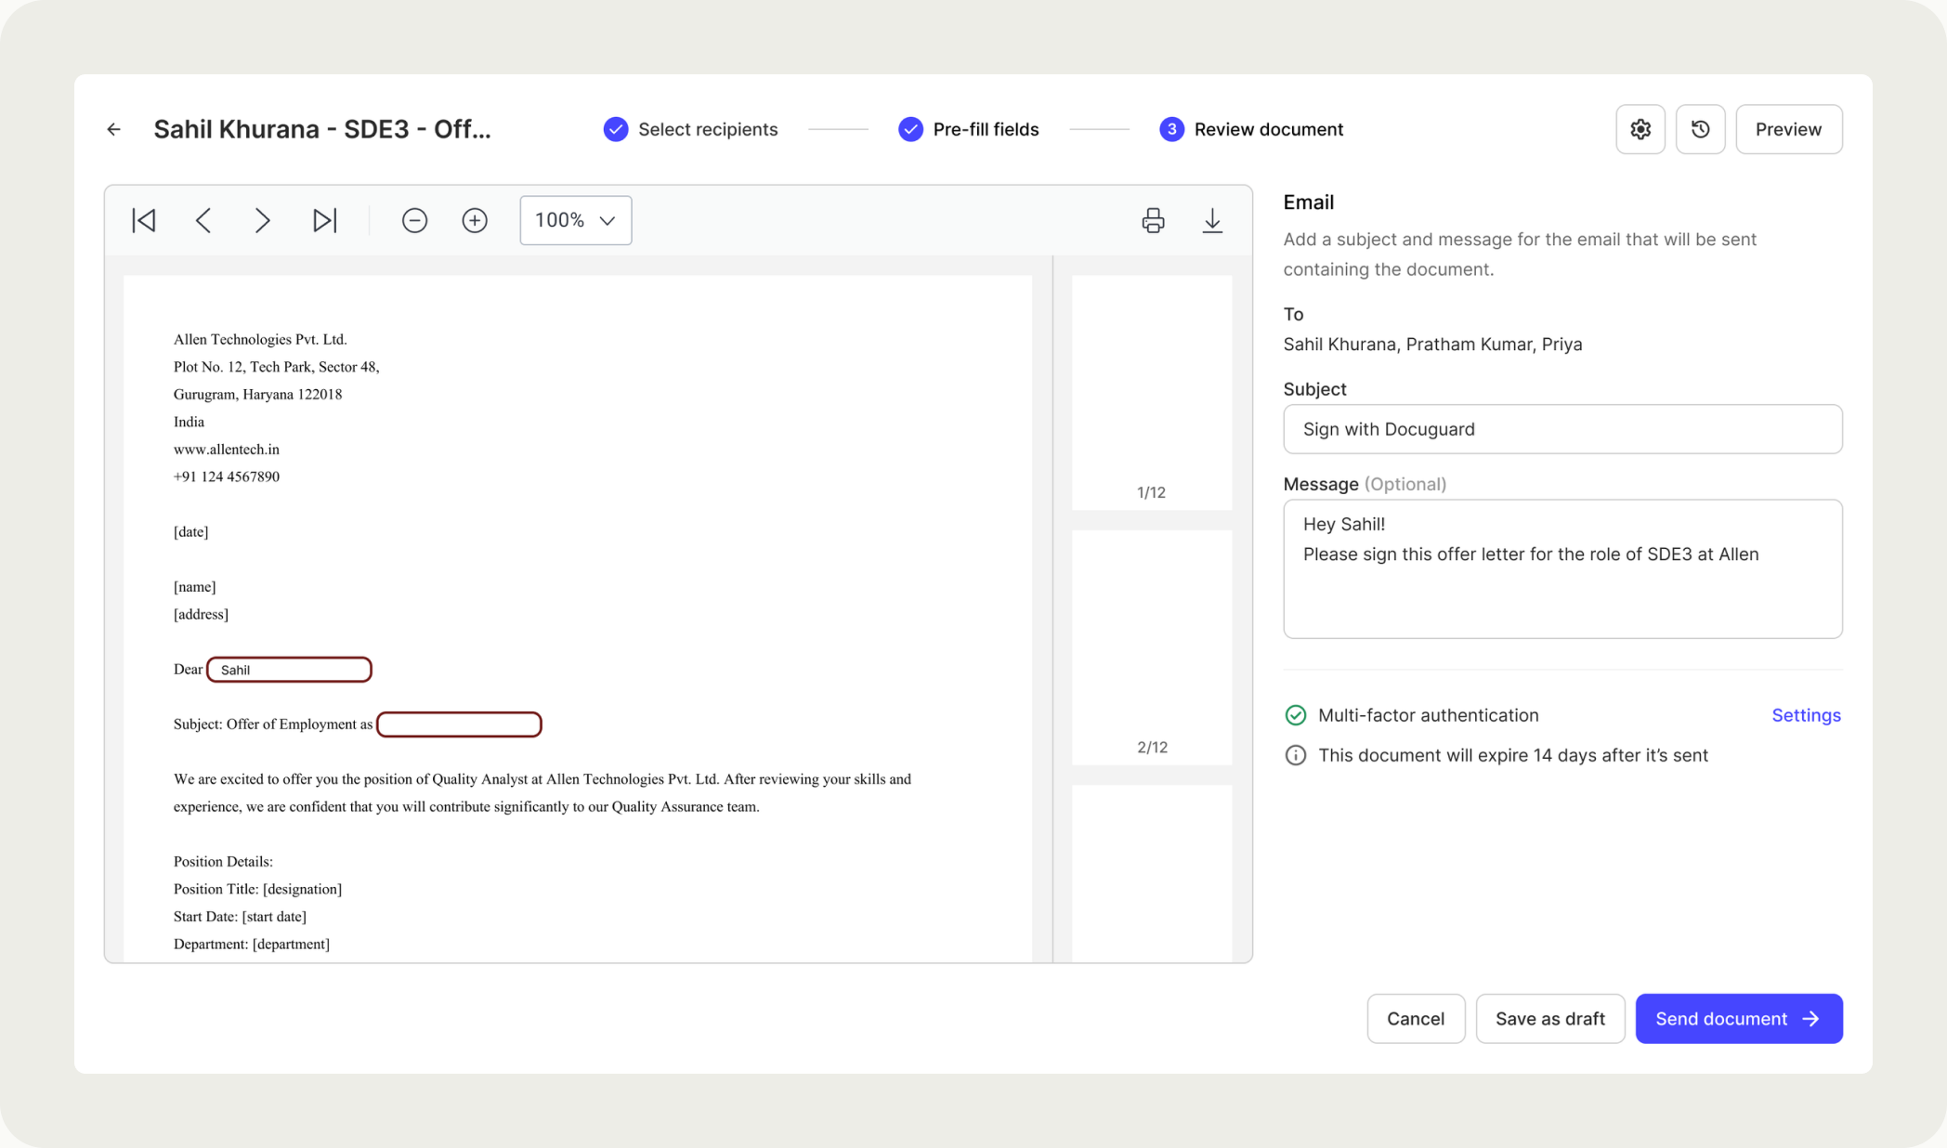This screenshot has width=1947, height=1148.
Task: Send document now
Action: (x=1739, y=1019)
